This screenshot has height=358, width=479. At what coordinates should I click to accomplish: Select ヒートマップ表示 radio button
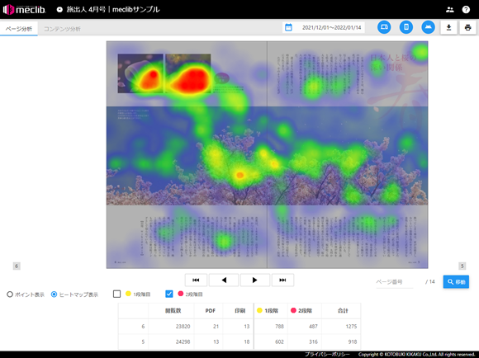click(54, 294)
